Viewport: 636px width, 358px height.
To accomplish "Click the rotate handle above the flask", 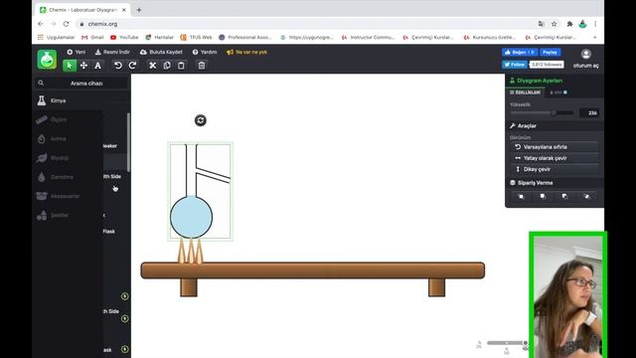I will (201, 120).
